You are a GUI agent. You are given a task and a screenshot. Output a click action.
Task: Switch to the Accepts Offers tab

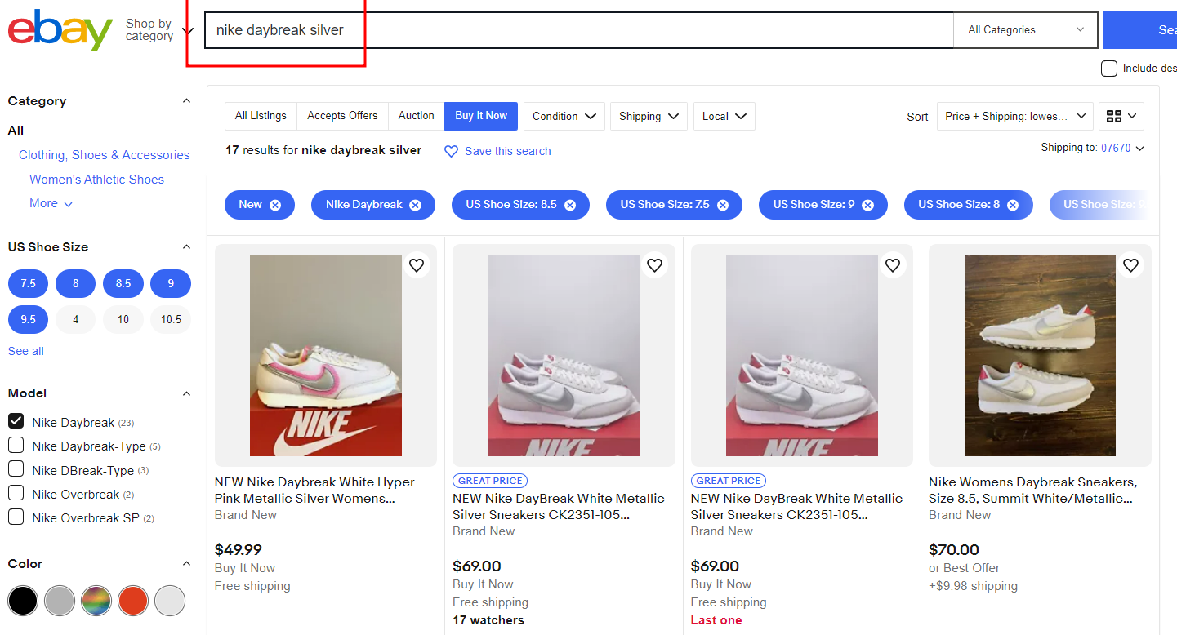click(x=342, y=116)
